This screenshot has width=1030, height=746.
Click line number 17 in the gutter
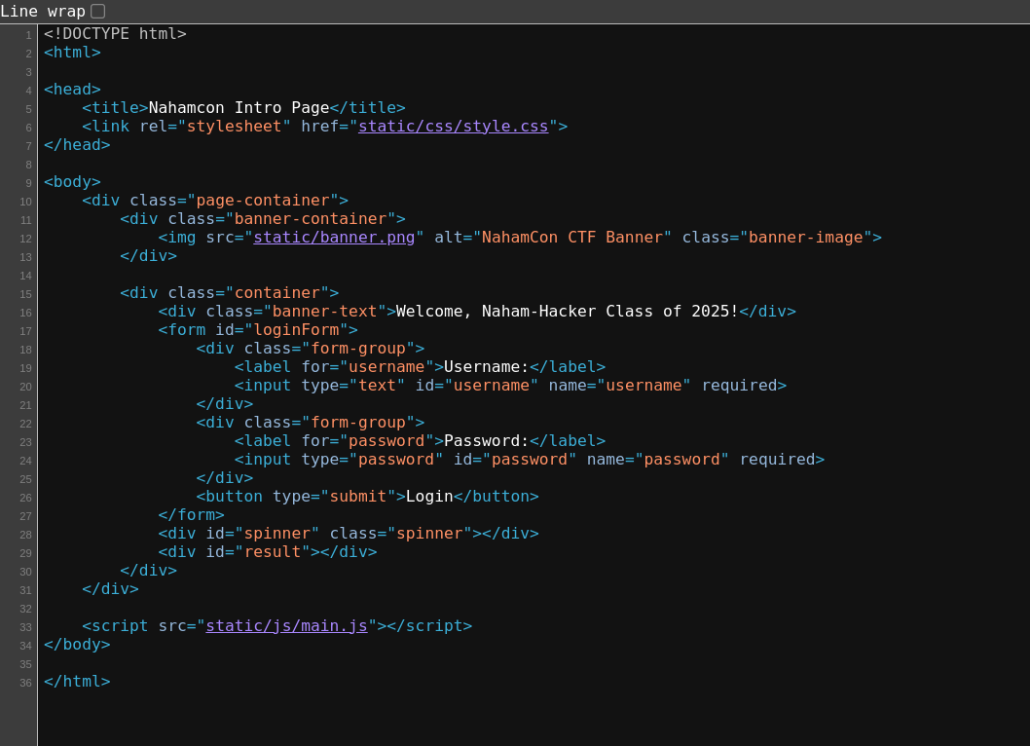tap(25, 331)
